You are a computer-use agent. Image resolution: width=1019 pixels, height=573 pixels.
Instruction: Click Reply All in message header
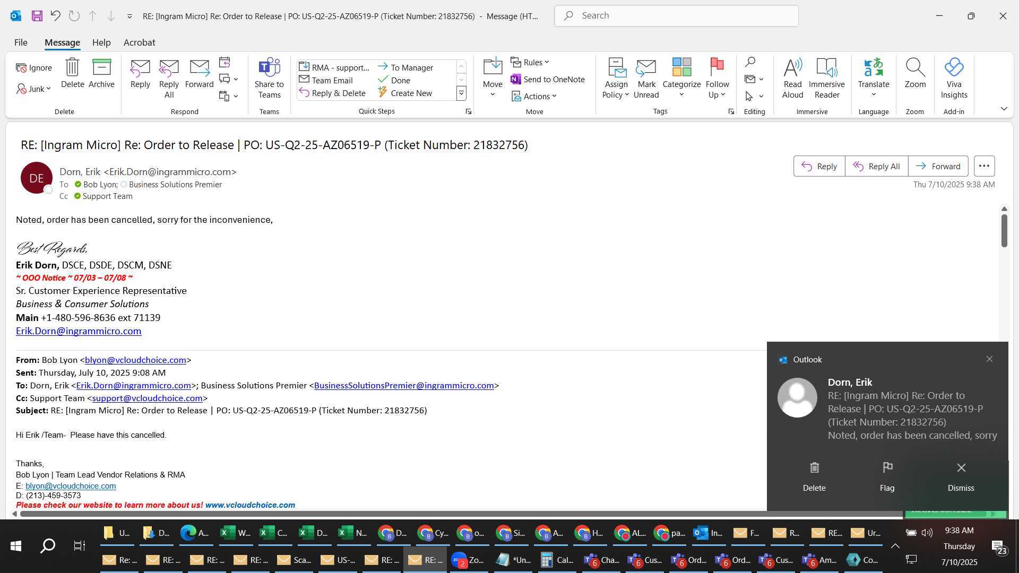point(876,166)
